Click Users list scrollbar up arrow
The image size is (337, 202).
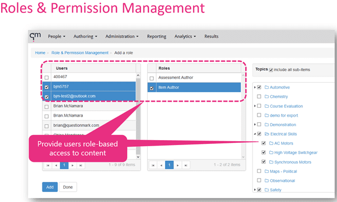pos(138,75)
